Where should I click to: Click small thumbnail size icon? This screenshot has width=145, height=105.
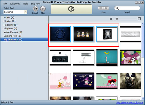click(x=111, y=19)
